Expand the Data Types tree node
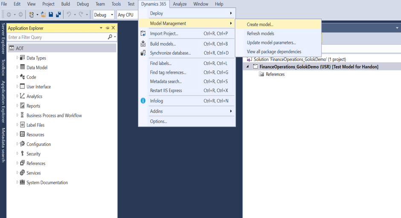The width and height of the screenshot is (401, 218). pyautogui.click(x=17, y=58)
